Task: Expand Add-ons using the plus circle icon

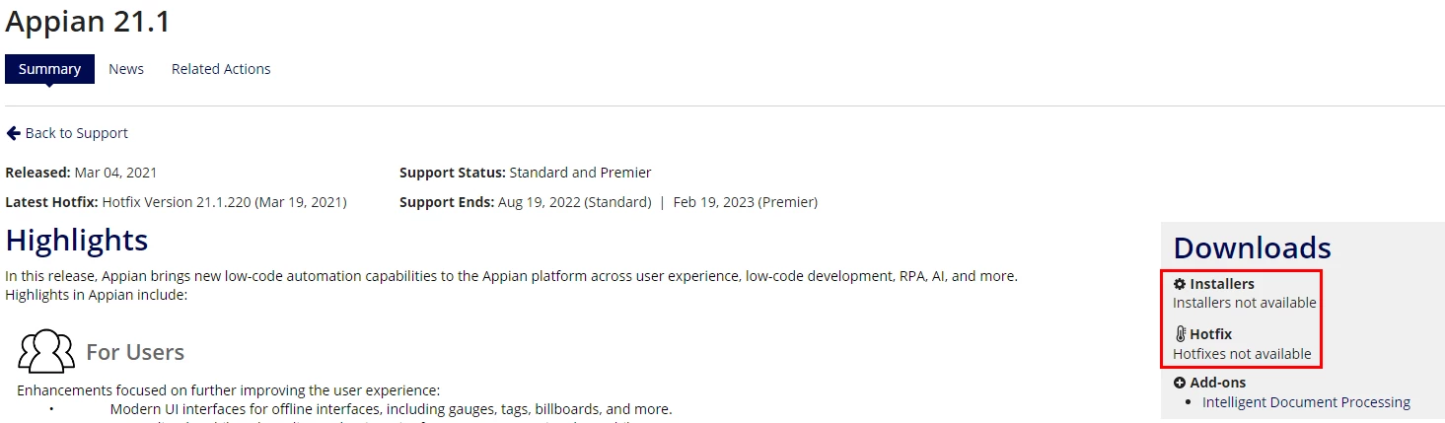Action: click(x=1180, y=383)
